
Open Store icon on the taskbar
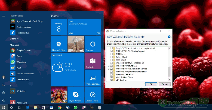43,108
